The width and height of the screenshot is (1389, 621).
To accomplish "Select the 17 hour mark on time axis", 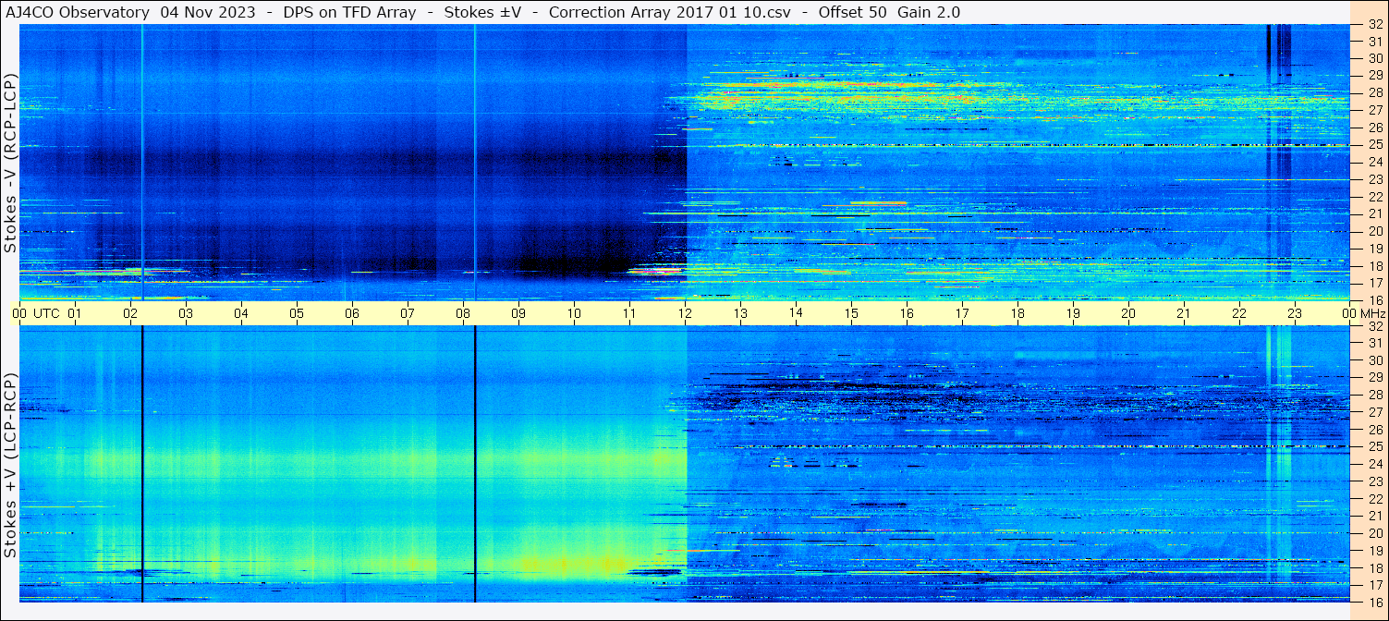I will point(962,314).
